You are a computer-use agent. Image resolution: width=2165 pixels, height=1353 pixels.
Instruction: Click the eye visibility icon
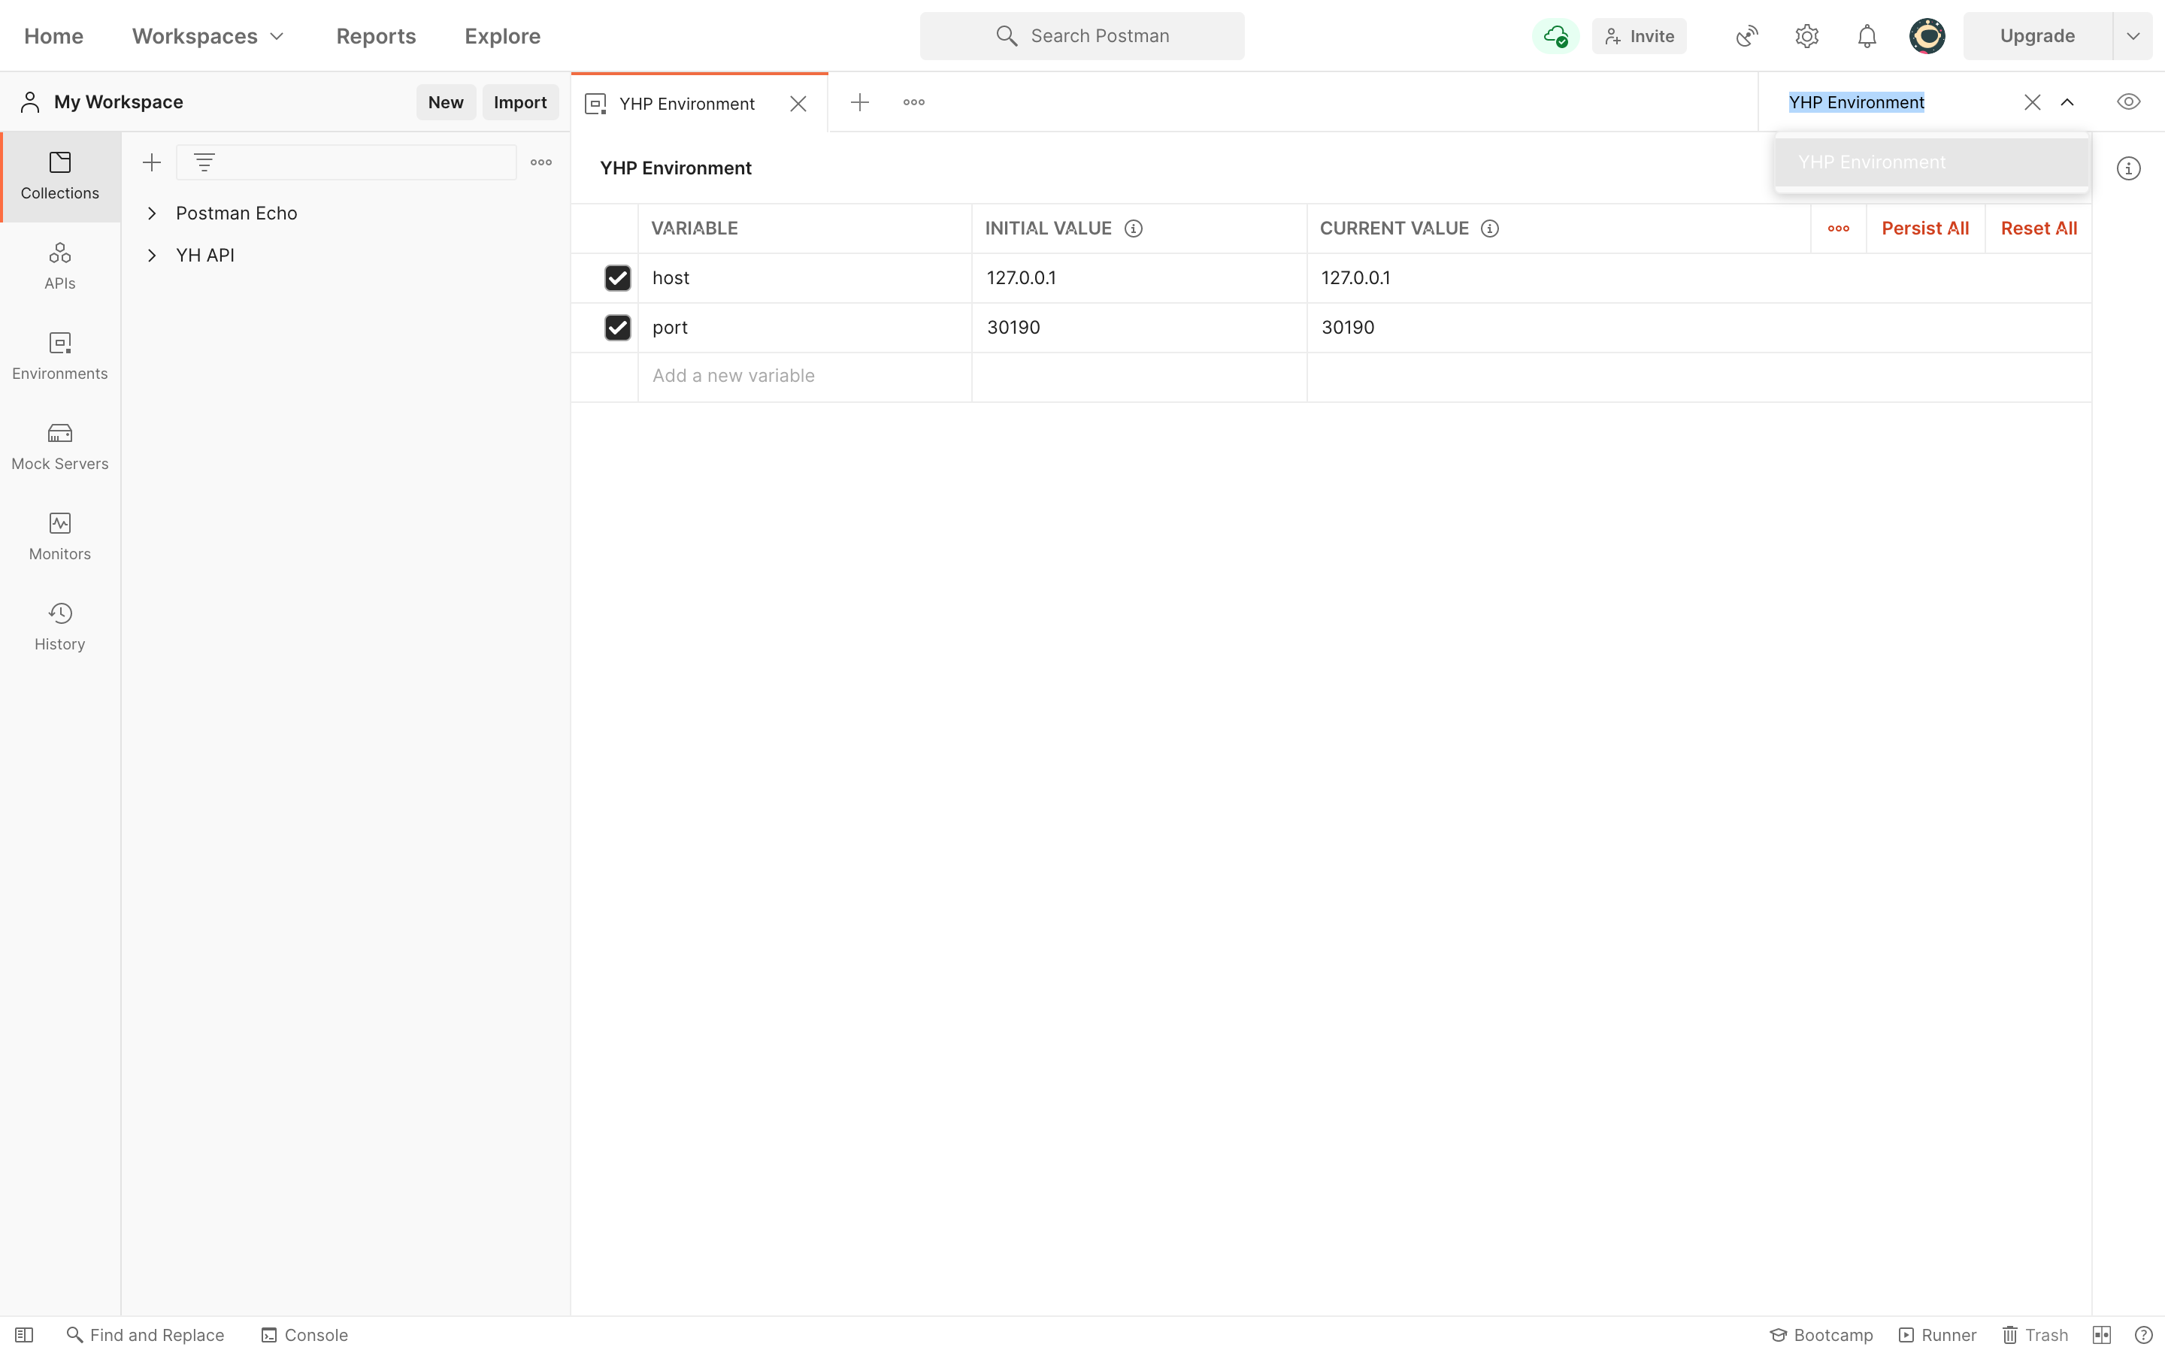2127,101
